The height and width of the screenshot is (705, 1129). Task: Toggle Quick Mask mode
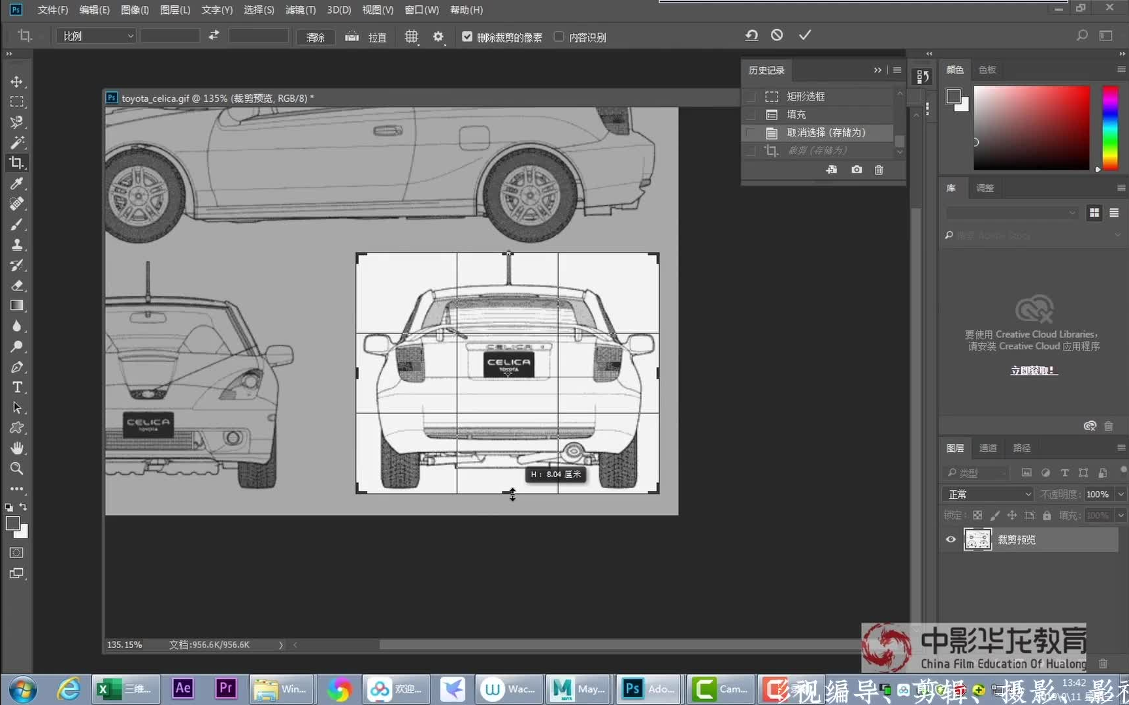[x=17, y=553]
